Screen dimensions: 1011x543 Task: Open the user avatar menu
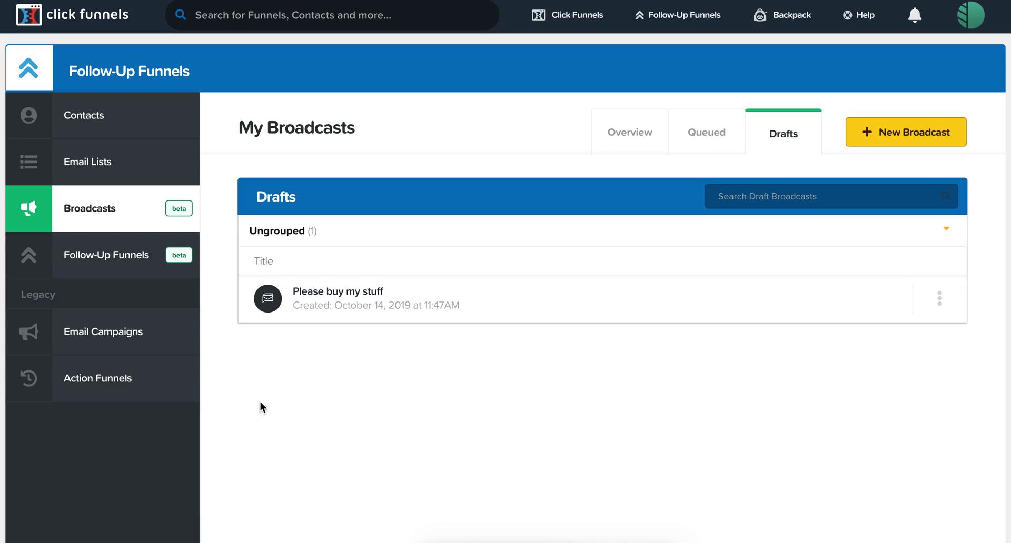coord(970,15)
